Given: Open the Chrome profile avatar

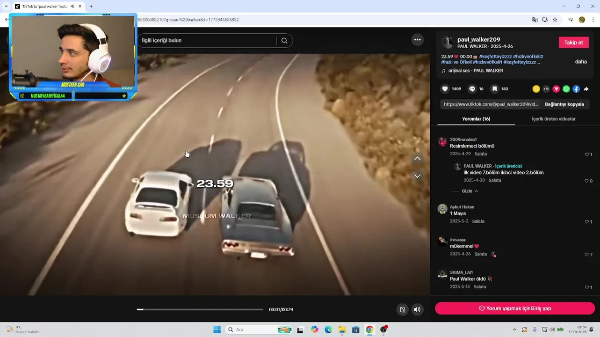Looking at the screenshot, I should tap(582, 20).
